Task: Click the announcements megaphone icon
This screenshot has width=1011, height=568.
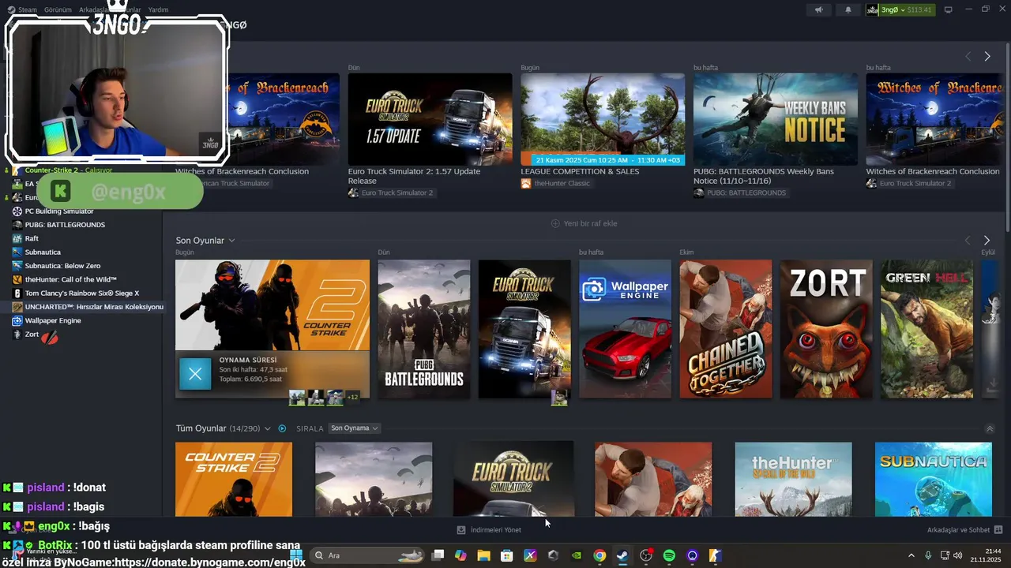Action: click(x=818, y=9)
